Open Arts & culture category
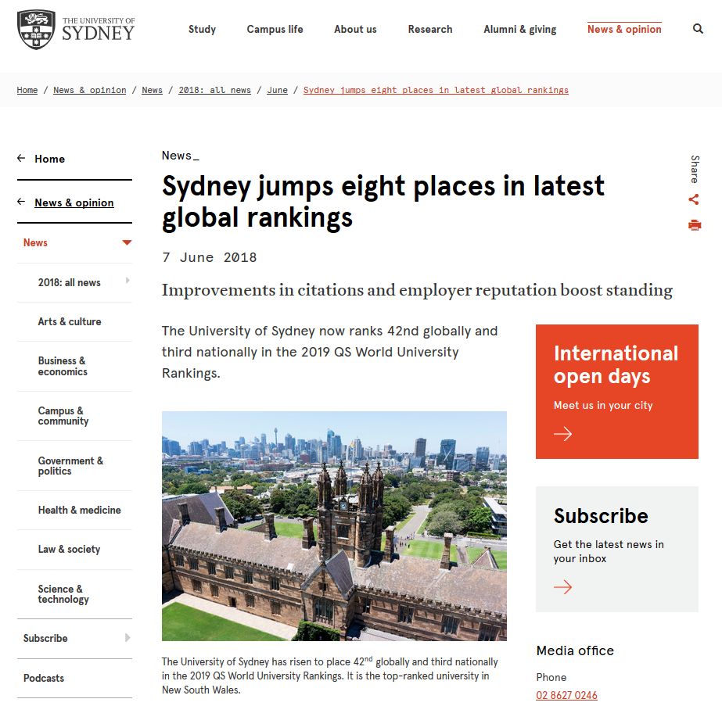This screenshot has width=722, height=706. (70, 321)
